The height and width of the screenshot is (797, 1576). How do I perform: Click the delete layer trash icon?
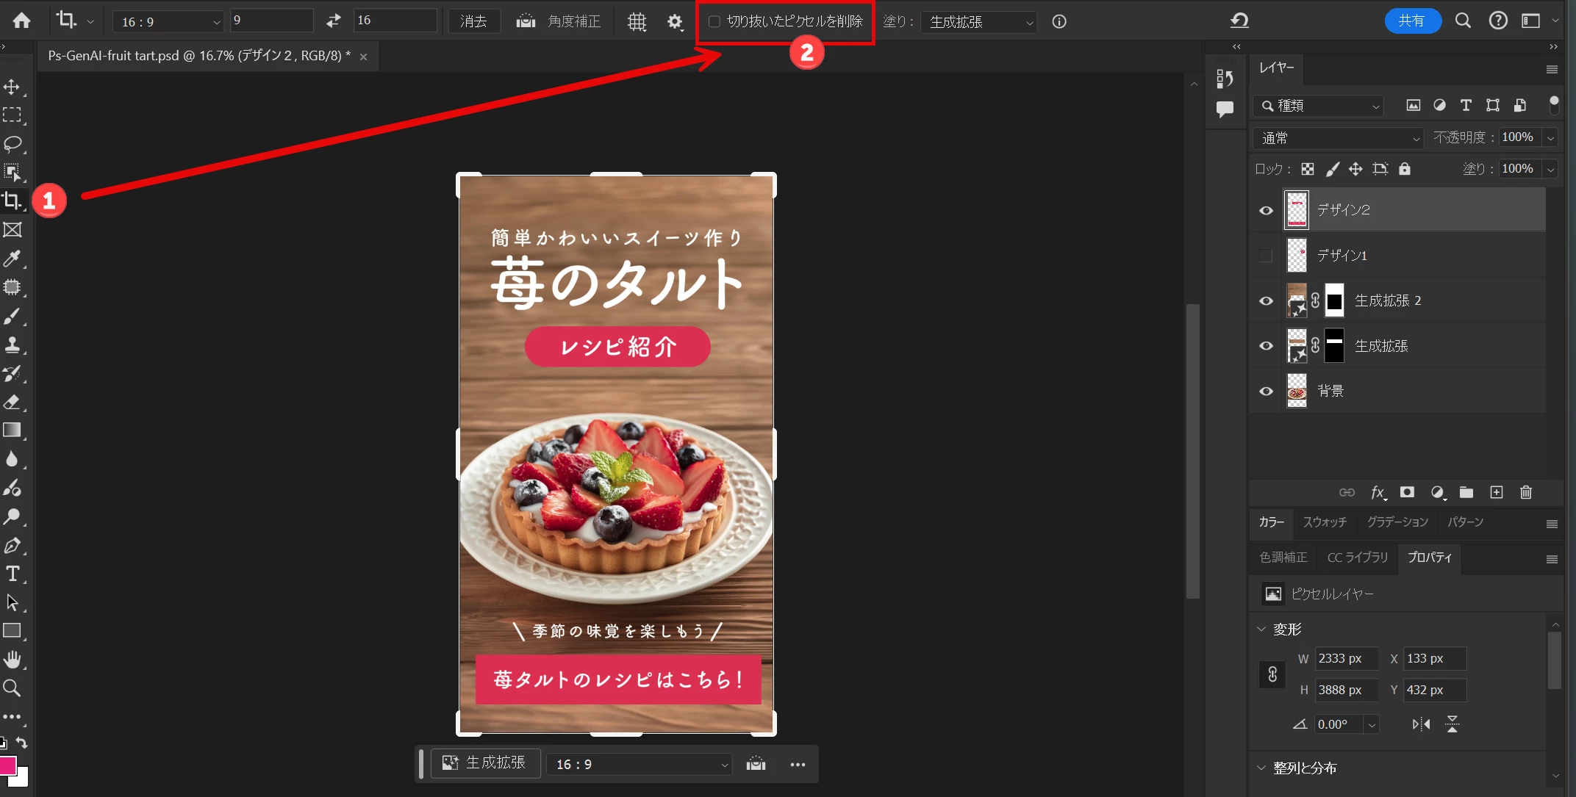1526,492
